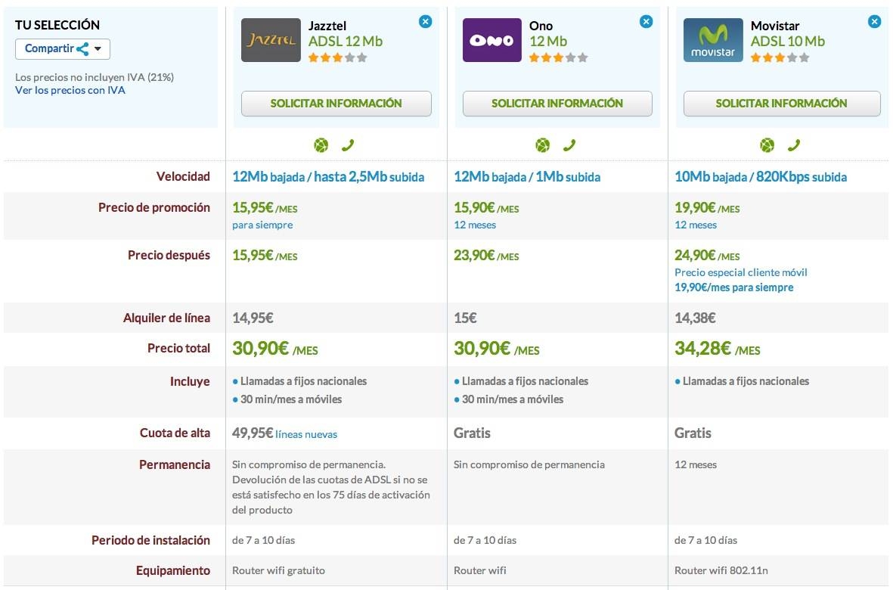This screenshot has width=893, height=590.
Task: Click the phone icon under Ono
Action: tap(569, 145)
